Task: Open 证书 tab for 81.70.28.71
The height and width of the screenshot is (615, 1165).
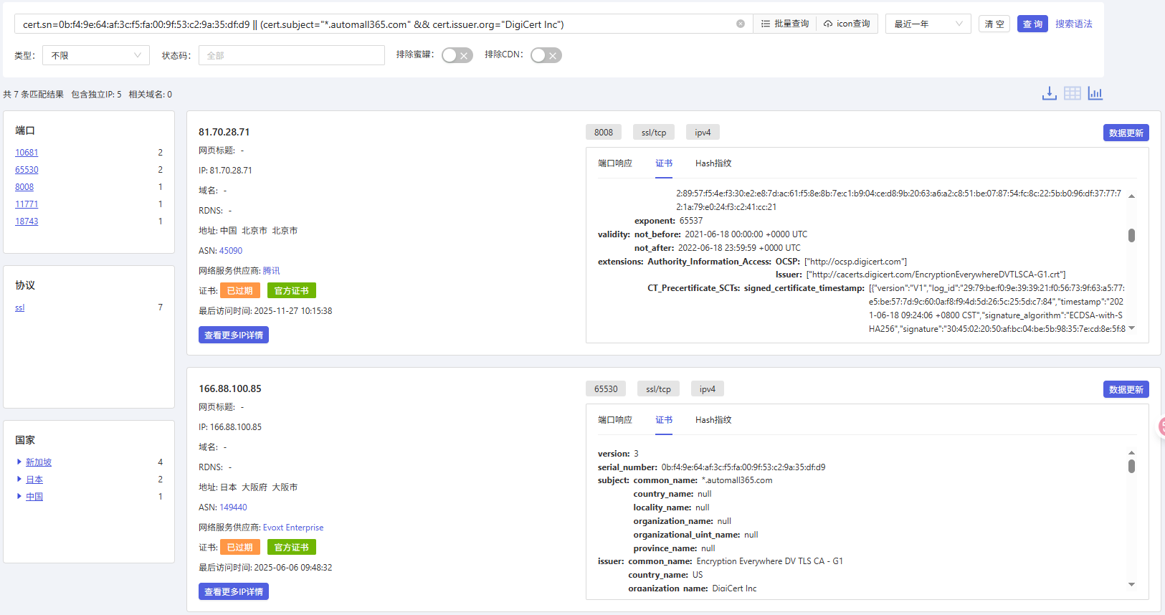Action: 664,163
